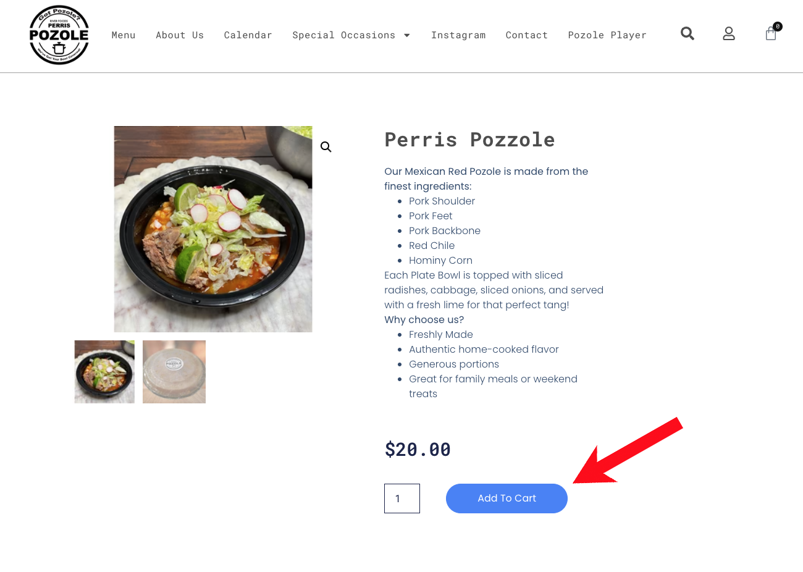This screenshot has width=803, height=572.
Task: Open the user account icon
Action: tap(729, 34)
